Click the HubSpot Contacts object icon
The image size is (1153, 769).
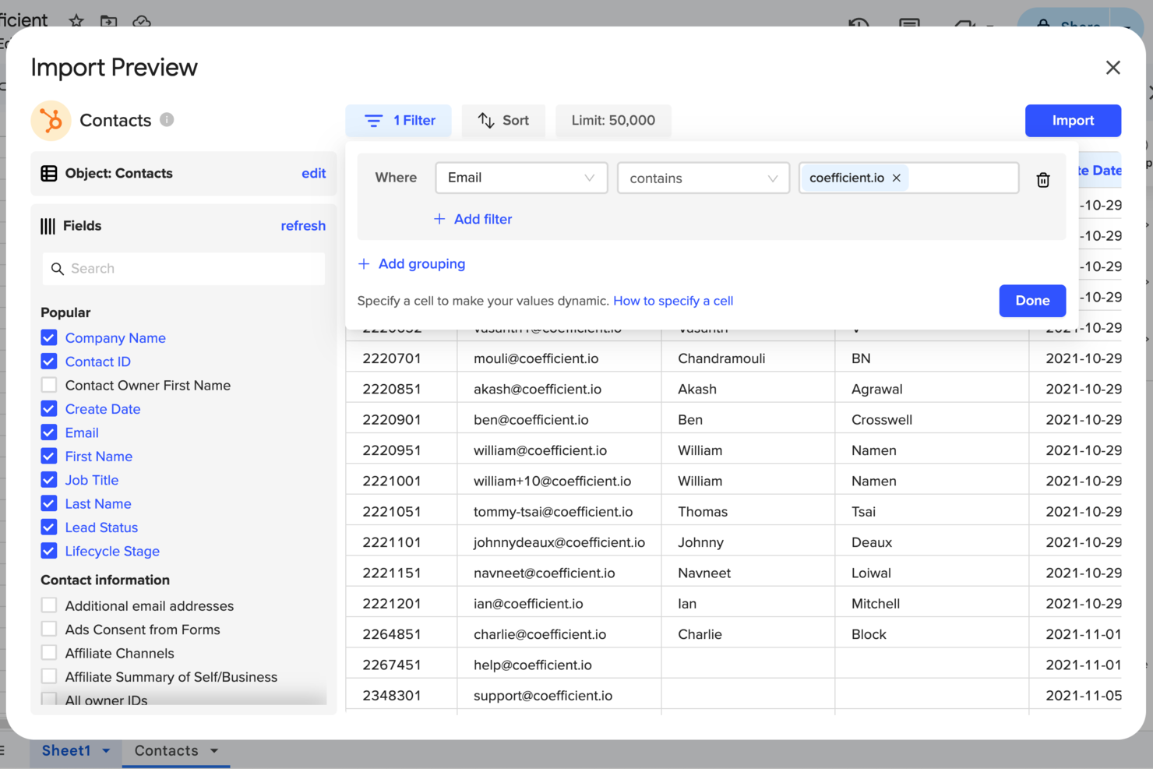point(51,120)
